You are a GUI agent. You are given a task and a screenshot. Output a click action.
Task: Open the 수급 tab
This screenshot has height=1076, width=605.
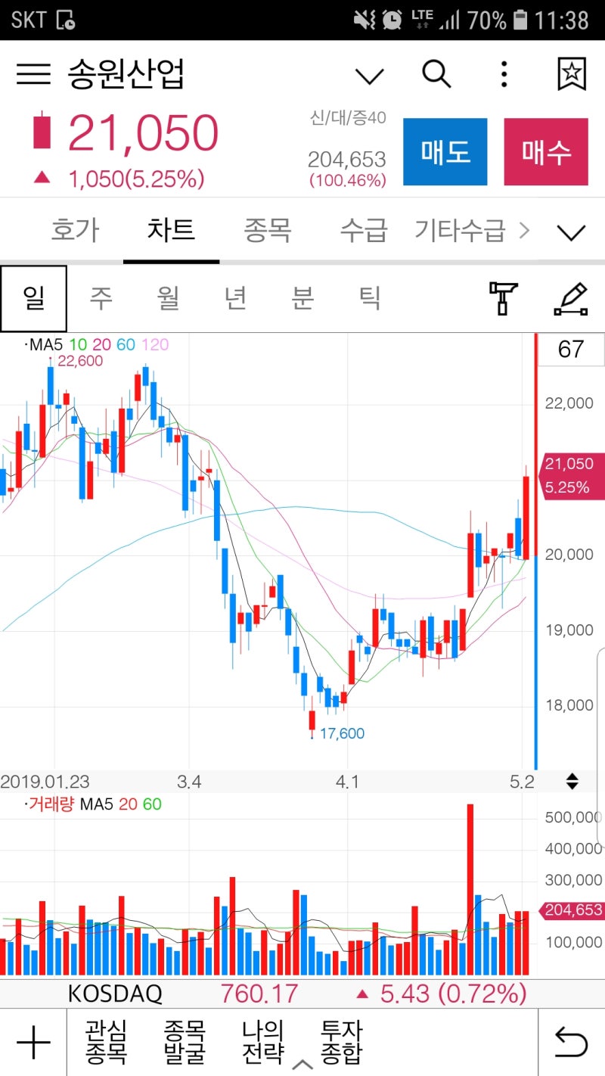click(x=363, y=229)
